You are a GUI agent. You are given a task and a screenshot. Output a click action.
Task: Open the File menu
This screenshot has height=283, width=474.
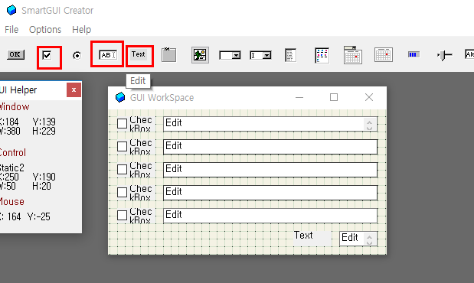click(x=11, y=30)
